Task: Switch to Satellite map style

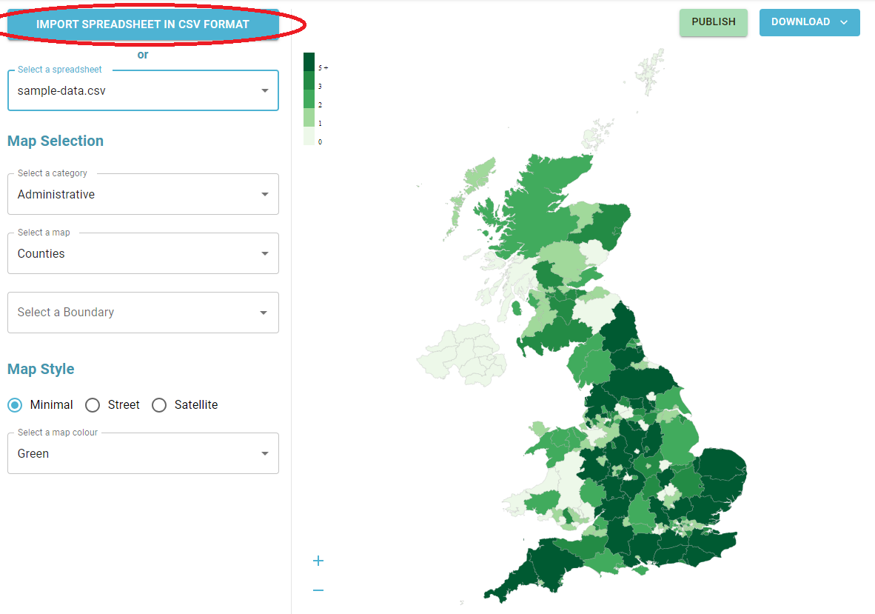Action: [x=159, y=405]
